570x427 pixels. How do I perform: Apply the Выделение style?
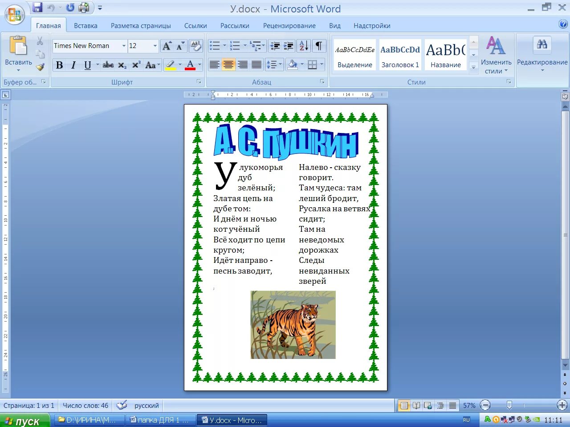pyautogui.click(x=354, y=55)
